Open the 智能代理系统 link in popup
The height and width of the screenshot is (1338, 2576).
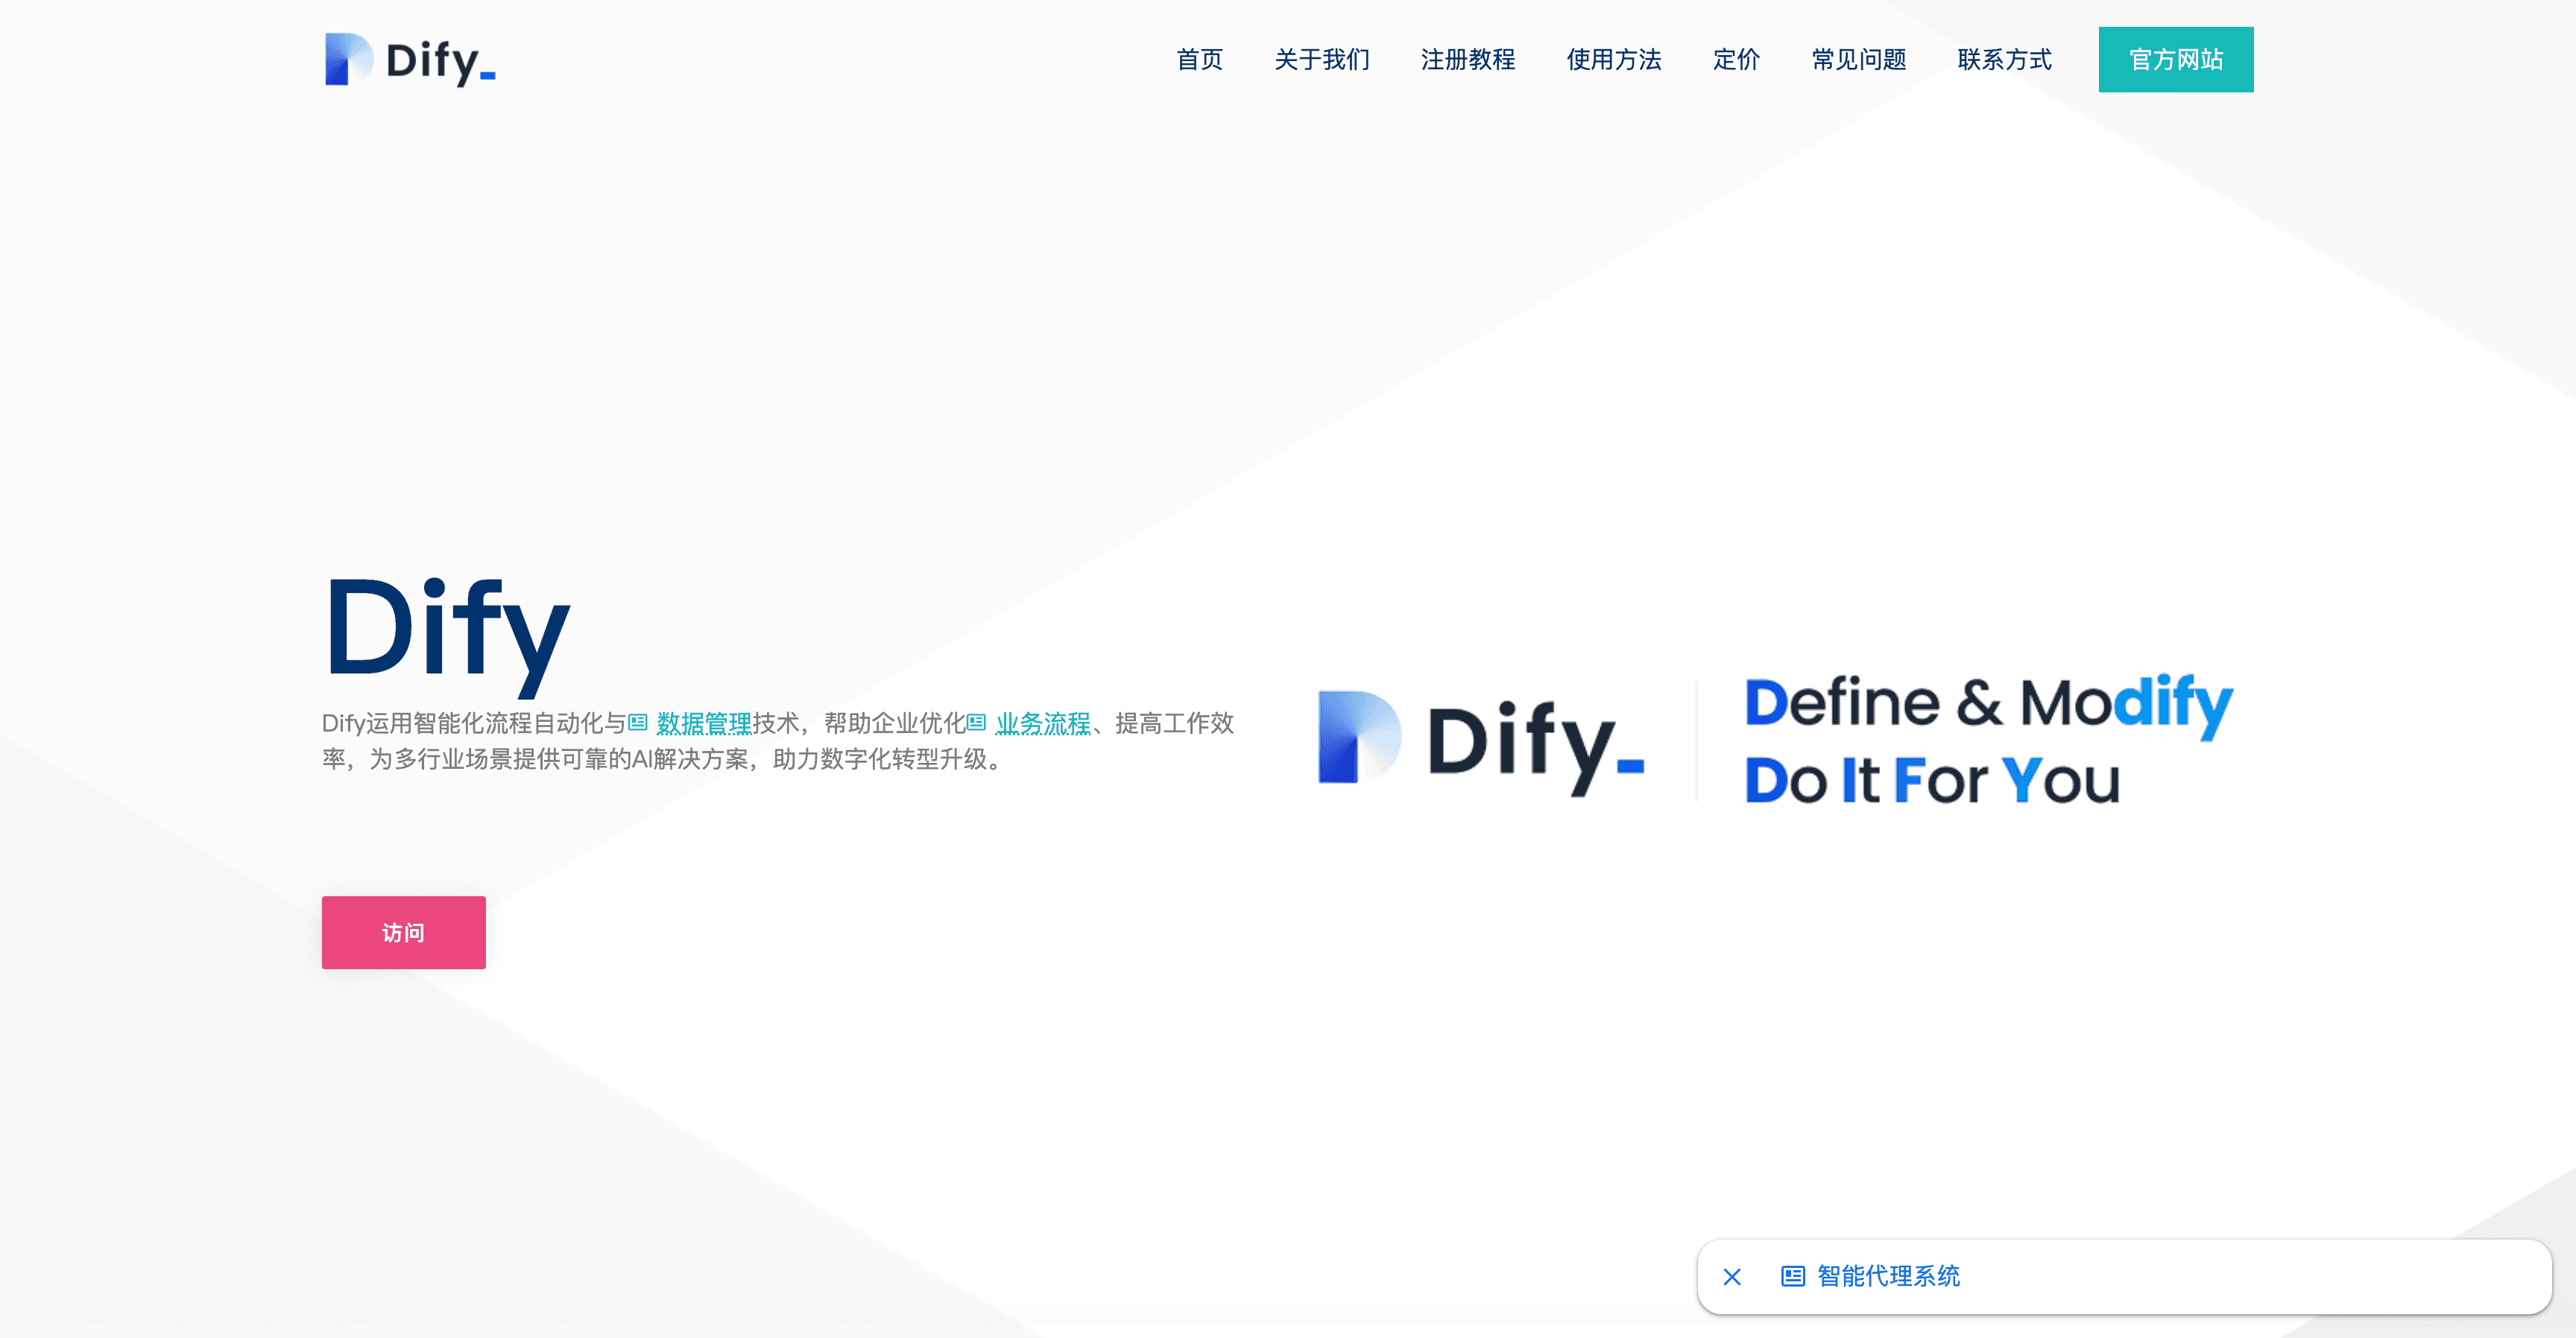pyautogui.click(x=1888, y=1276)
